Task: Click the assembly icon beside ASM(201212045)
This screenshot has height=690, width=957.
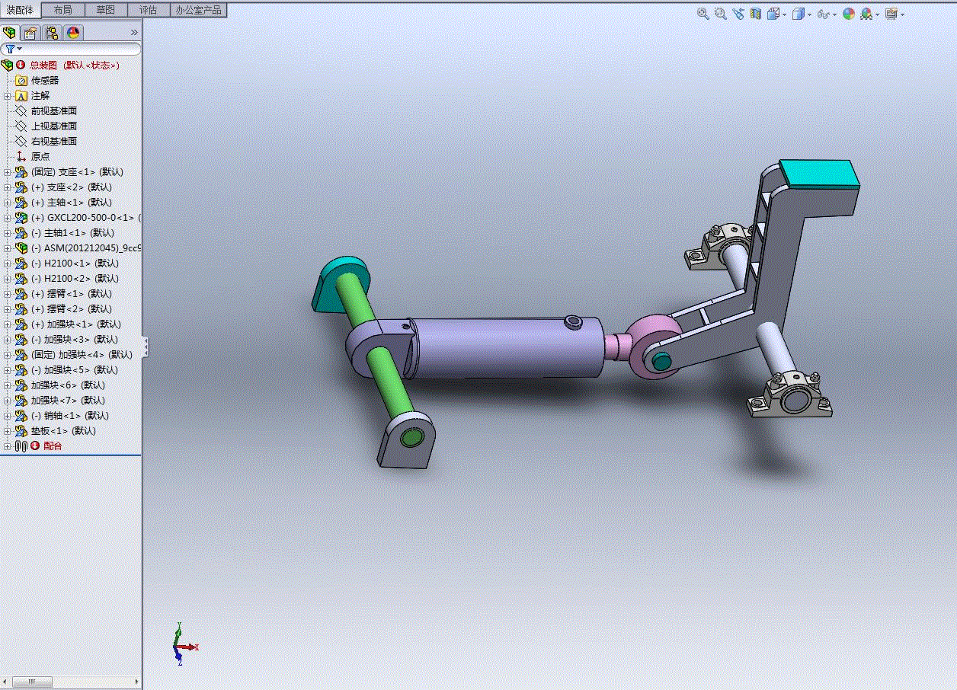Action: [x=21, y=248]
